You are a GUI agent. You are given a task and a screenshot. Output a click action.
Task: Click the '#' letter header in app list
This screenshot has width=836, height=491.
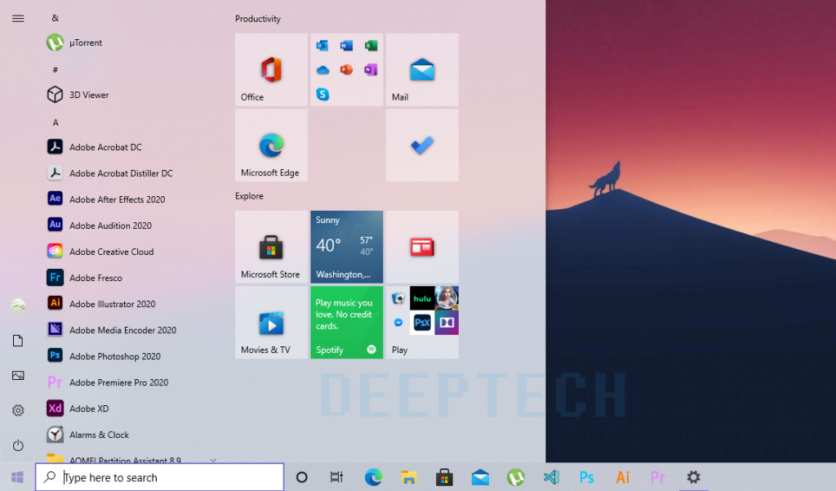pyautogui.click(x=55, y=69)
